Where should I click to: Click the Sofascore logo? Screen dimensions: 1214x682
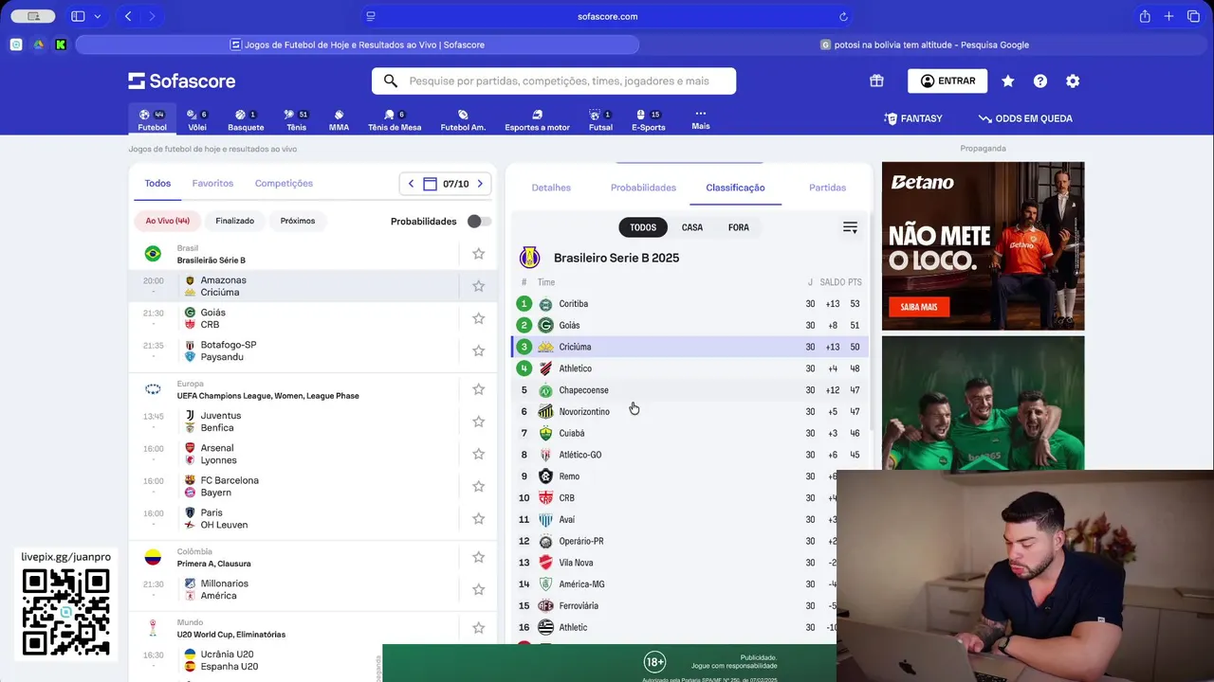coord(182,81)
